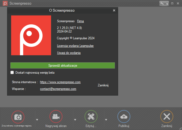Close the O Screenpresso dialog with X
This screenshot has width=182, height=130.
click(x=114, y=10)
